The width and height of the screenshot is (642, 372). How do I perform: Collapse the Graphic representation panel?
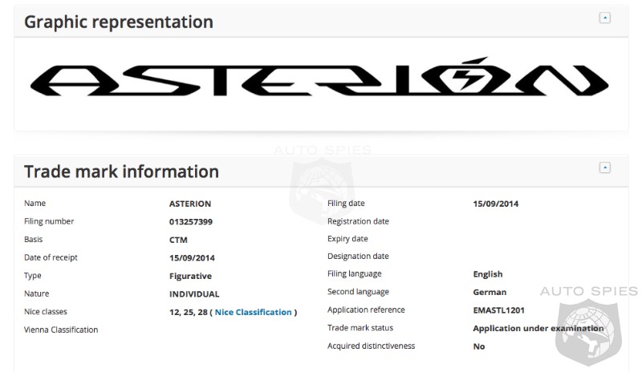tap(605, 18)
